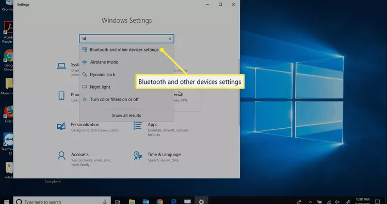Open the Personalization settings icon
The height and width of the screenshot is (204, 387).
pyautogui.click(x=61, y=126)
